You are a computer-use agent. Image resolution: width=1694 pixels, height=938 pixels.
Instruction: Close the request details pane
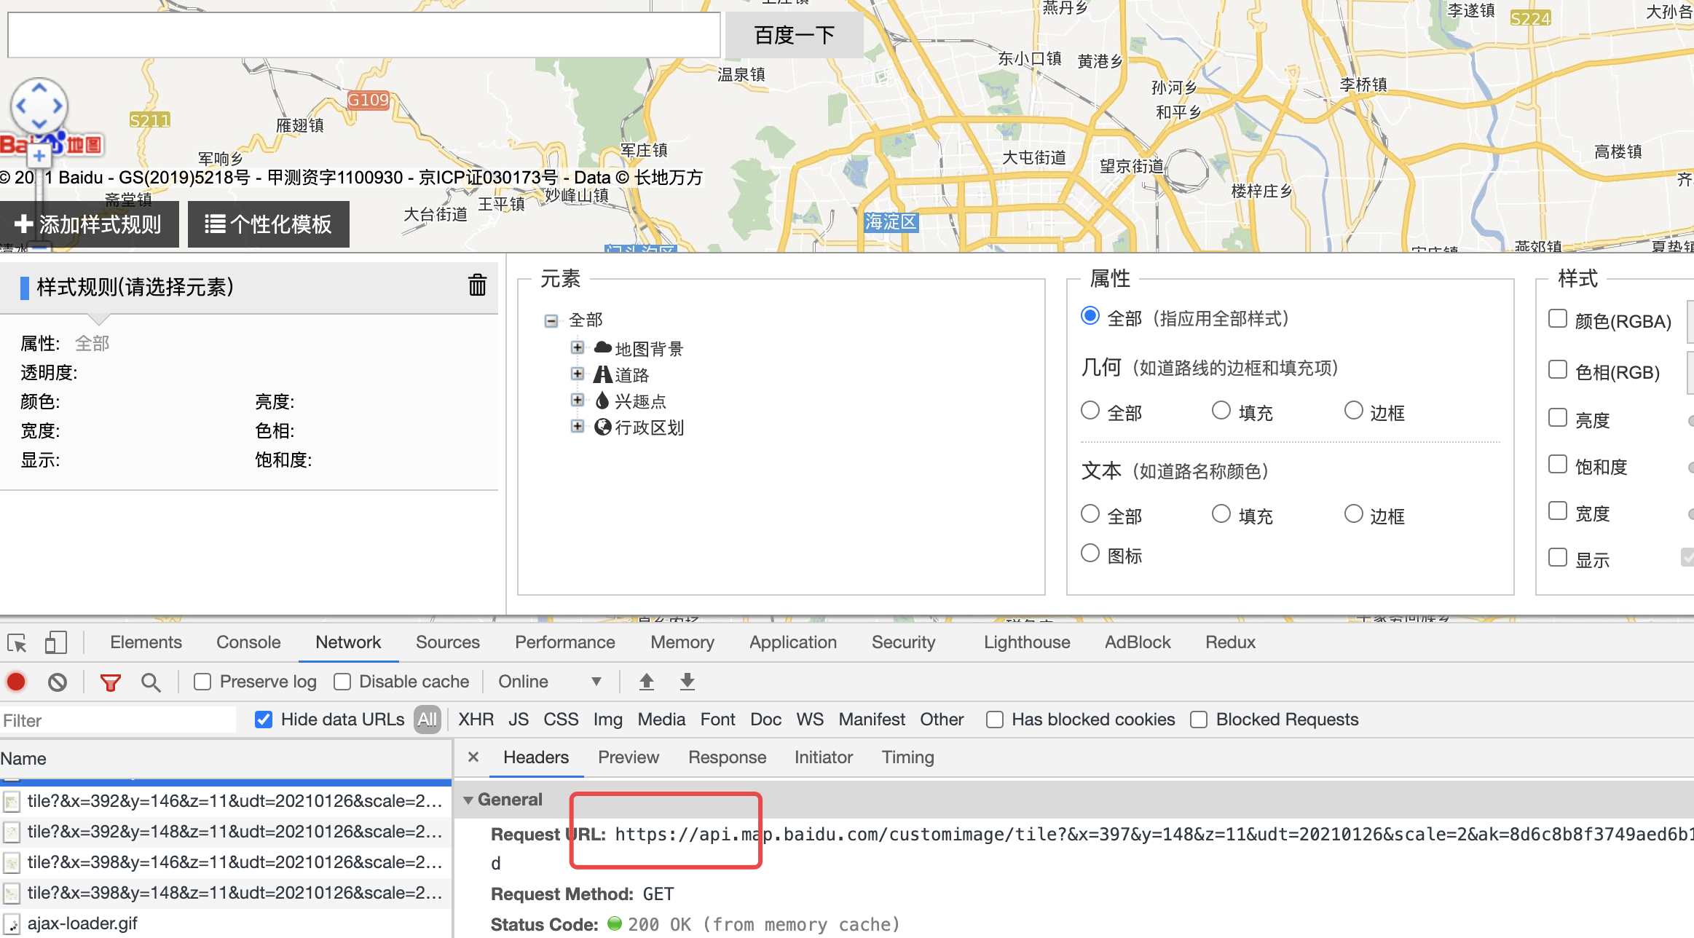click(473, 757)
